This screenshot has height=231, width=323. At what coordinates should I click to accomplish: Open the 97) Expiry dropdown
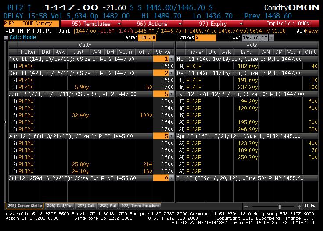tap(213, 24)
